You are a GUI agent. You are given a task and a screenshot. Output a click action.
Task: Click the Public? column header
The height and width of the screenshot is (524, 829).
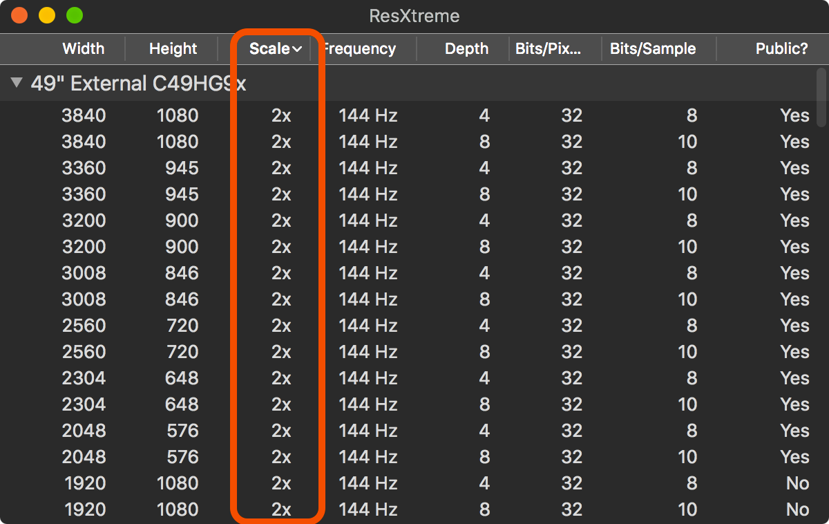point(781,49)
